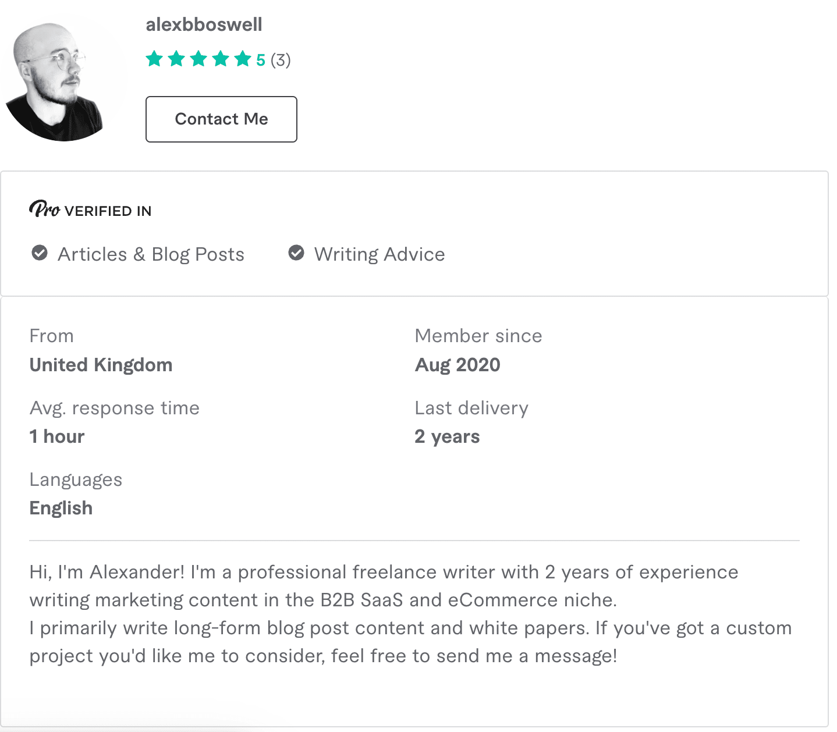The height and width of the screenshot is (732, 837).
Task: Click the Articles & Blog Posts verification label
Action: point(151,254)
